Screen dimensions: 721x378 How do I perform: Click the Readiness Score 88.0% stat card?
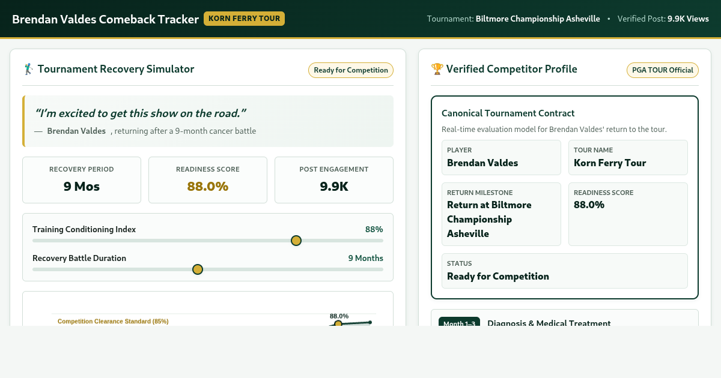coord(208,180)
